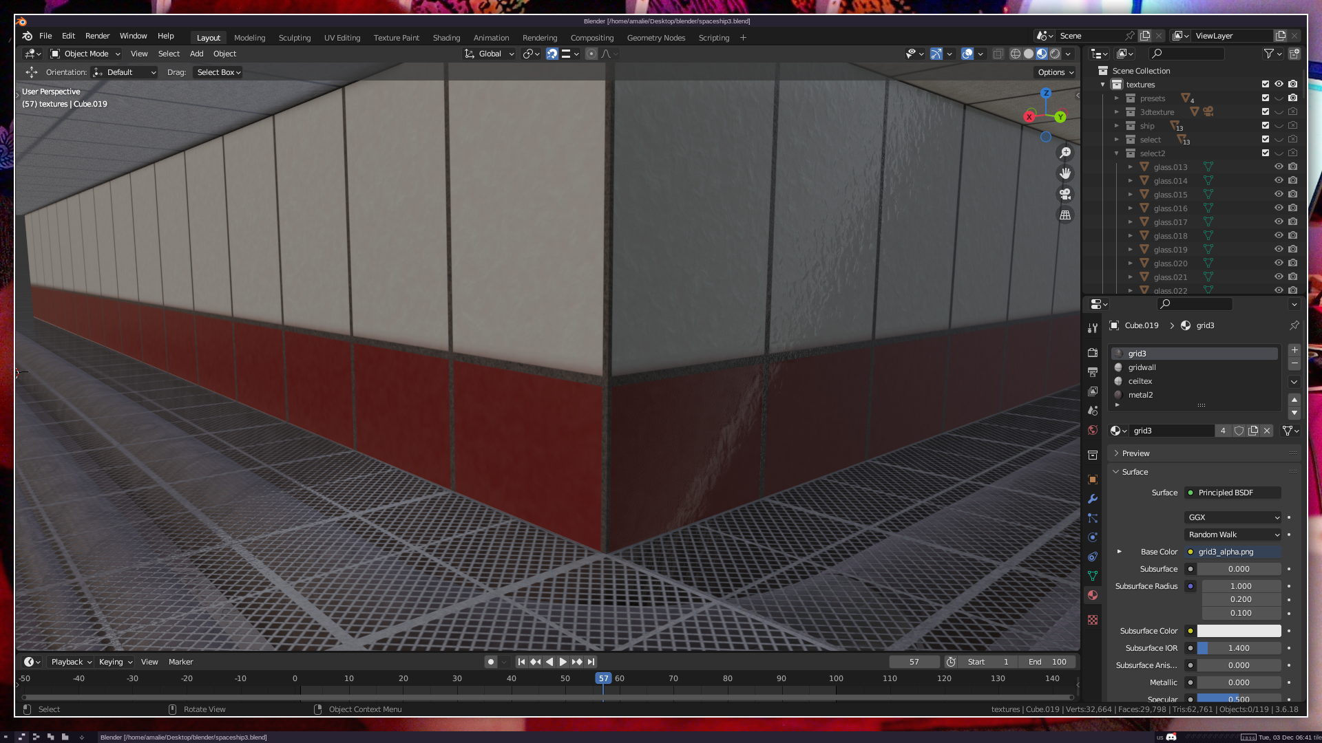Open Material properties sphere tab
1322x743 pixels.
[1093, 595]
